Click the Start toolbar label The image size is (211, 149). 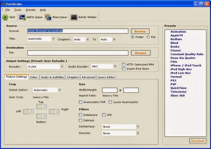(x=12, y=17)
